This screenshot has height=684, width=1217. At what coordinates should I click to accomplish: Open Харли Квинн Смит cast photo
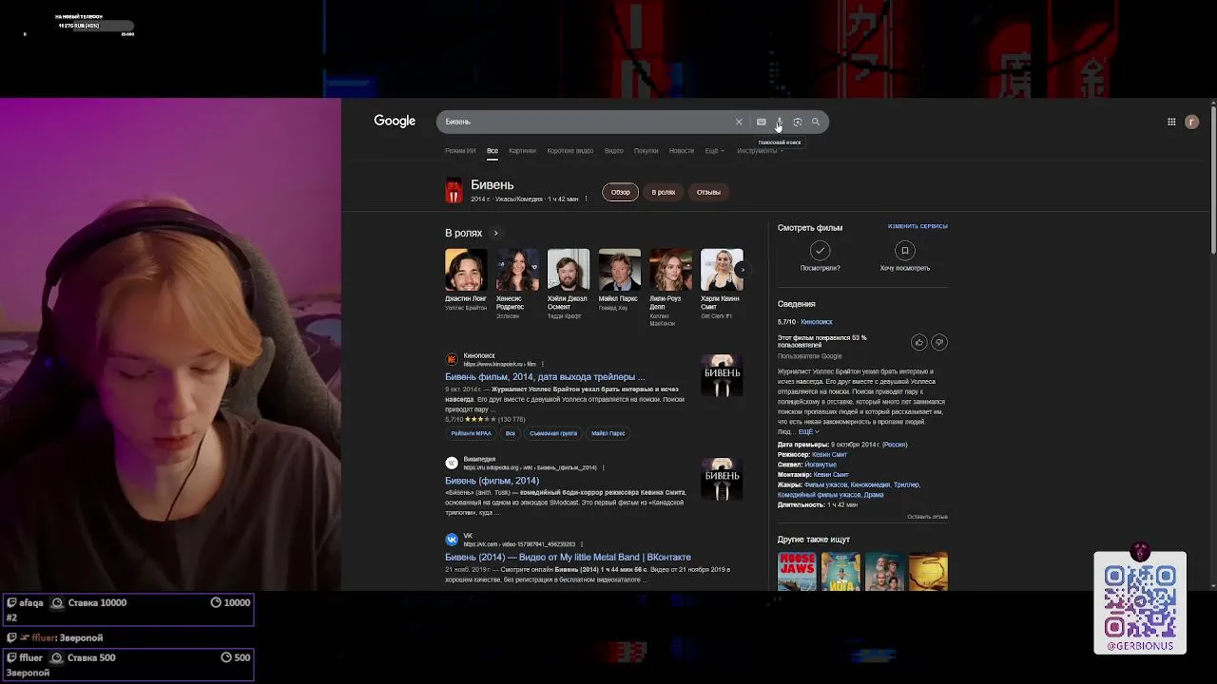click(x=722, y=270)
